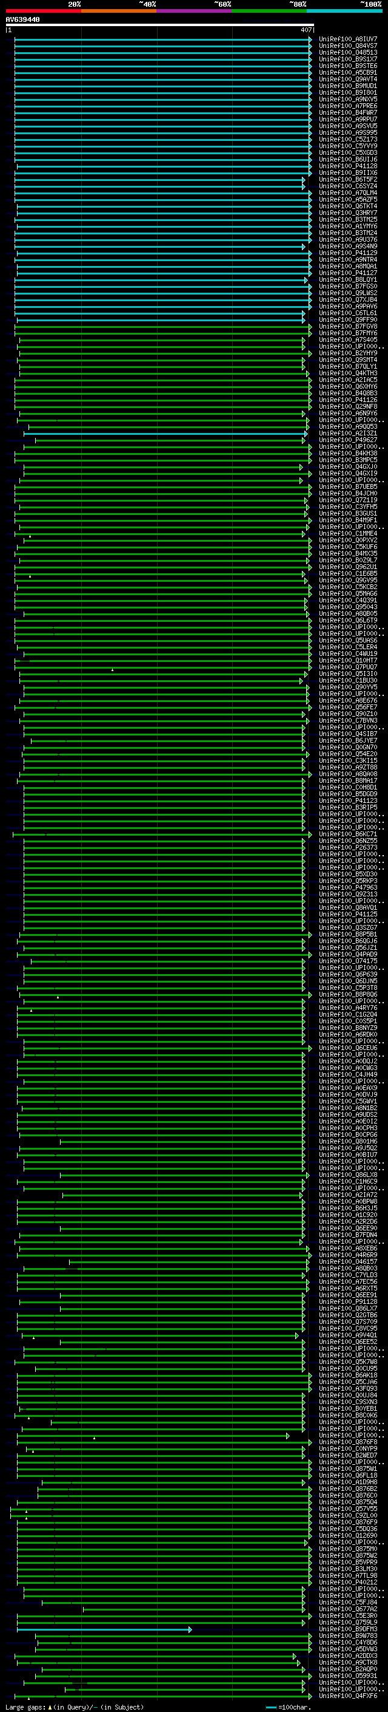Select label UniRef100_Q9FF90

tap(347, 319)
